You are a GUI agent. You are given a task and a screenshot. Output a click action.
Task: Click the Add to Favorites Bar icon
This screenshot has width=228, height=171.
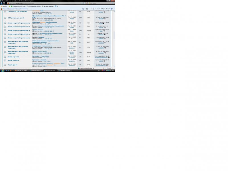[9, 6]
